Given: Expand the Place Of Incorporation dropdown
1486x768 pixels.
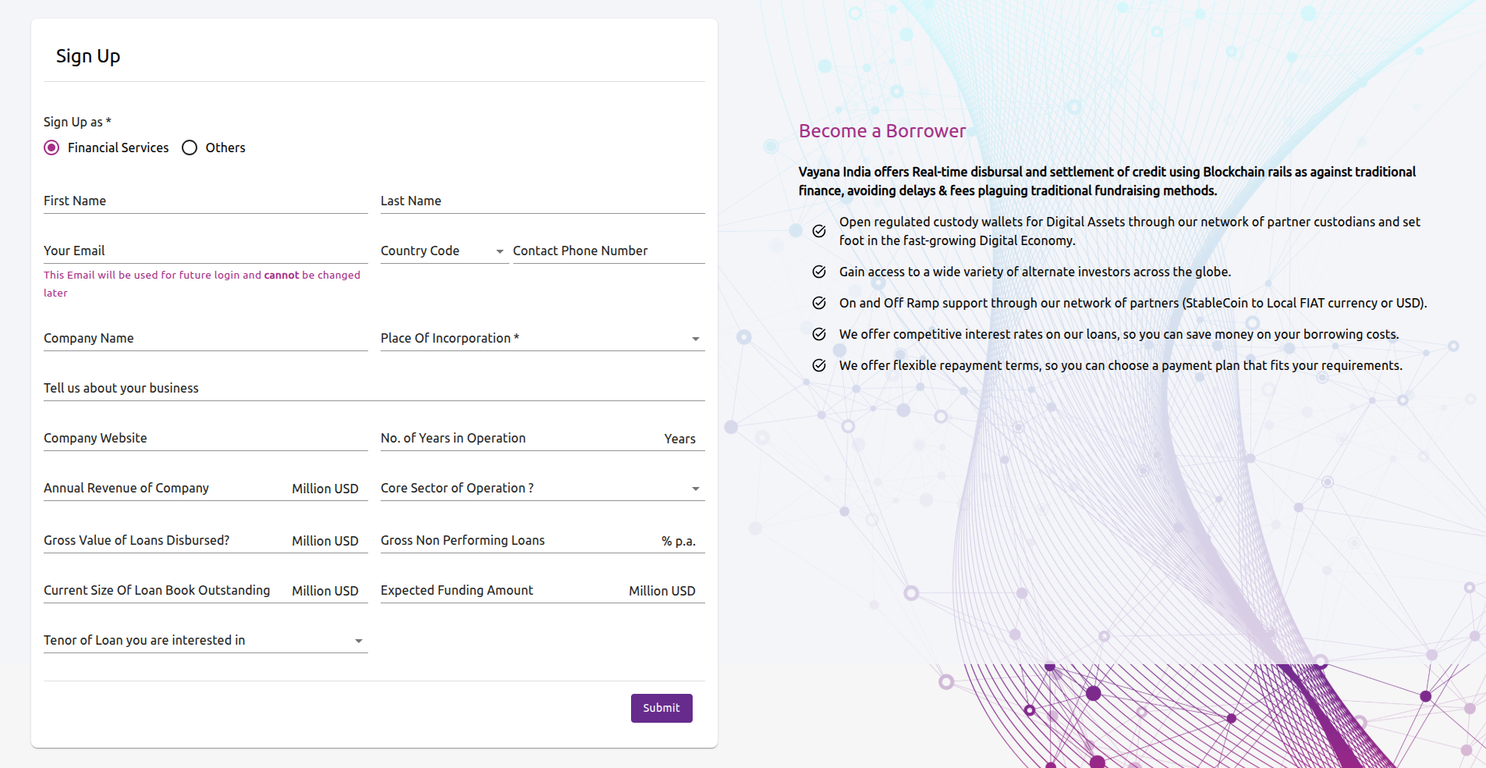Looking at the screenshot, I should 541,339.
